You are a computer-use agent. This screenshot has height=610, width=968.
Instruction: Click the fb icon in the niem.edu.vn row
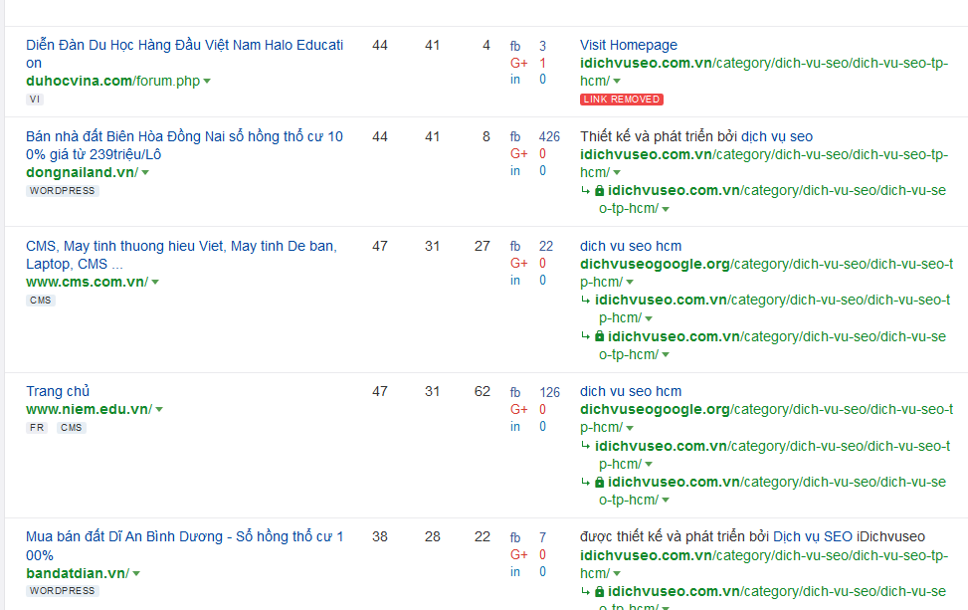[x=515, y=393]
